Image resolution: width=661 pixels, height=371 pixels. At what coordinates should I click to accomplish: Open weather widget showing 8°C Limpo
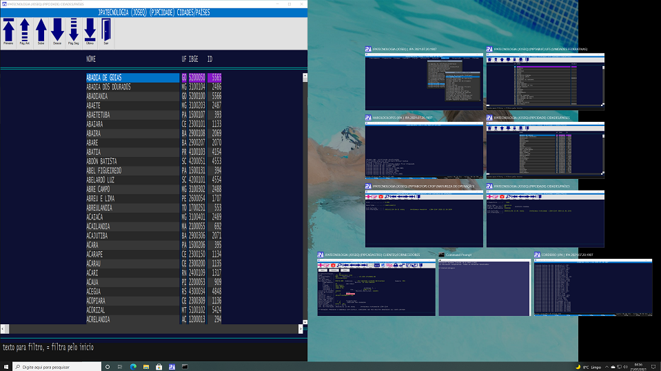588,367
